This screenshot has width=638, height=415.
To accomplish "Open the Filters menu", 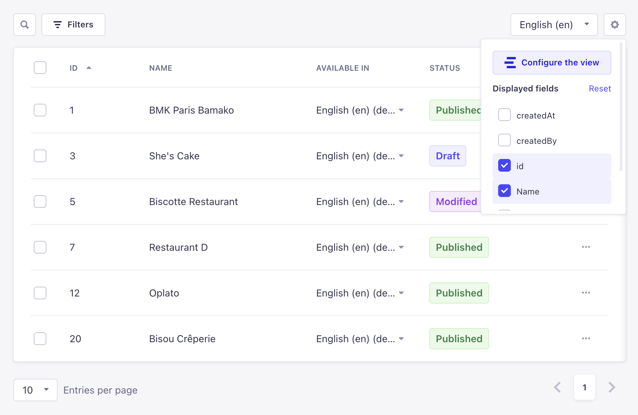I will pos(73,25).
